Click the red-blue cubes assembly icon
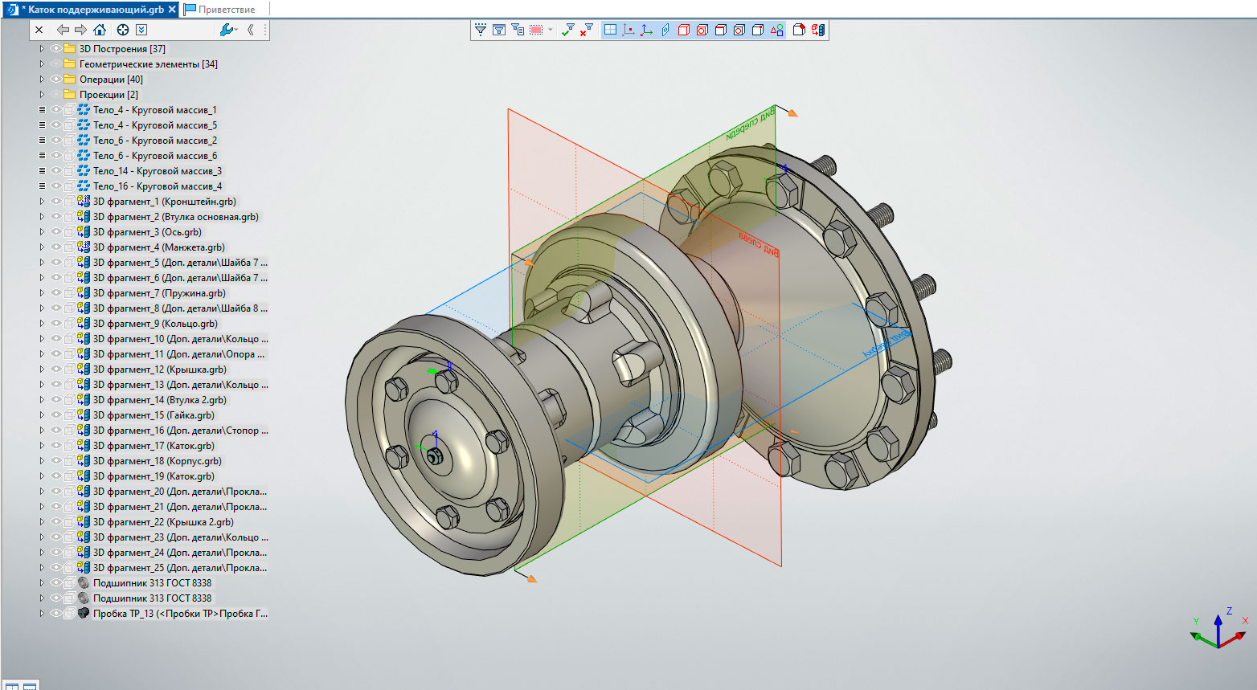The image size is (1257, 690). click(x=818, y=30)
